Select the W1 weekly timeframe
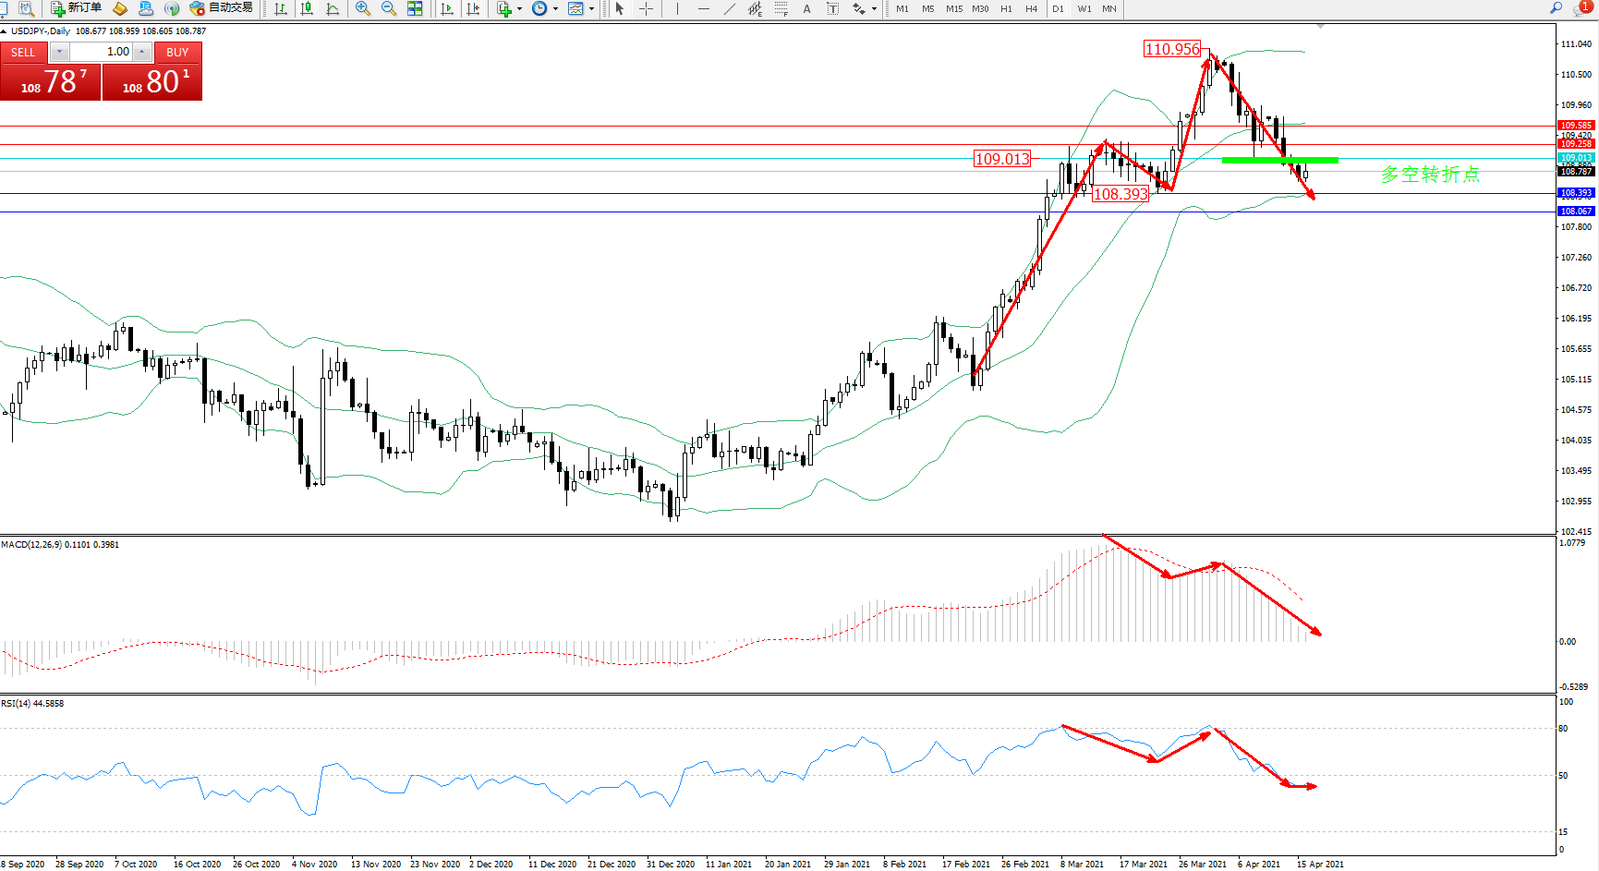1599x871 pixels. (1084, 8)
